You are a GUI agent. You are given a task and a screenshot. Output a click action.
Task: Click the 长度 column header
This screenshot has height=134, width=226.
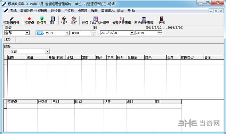pos(173,57)
